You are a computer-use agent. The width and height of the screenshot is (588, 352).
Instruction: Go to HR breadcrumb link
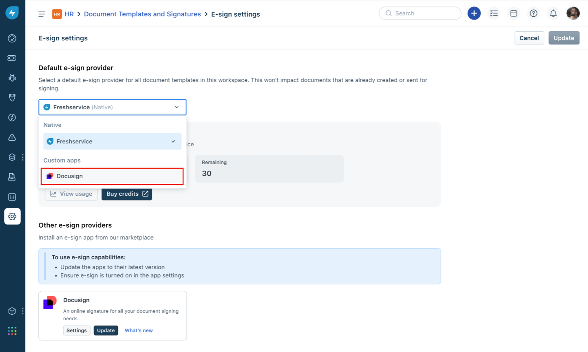coord(69,14)
